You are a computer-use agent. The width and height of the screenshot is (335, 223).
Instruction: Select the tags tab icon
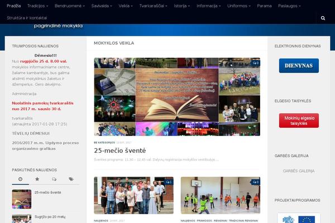[71, 180]
